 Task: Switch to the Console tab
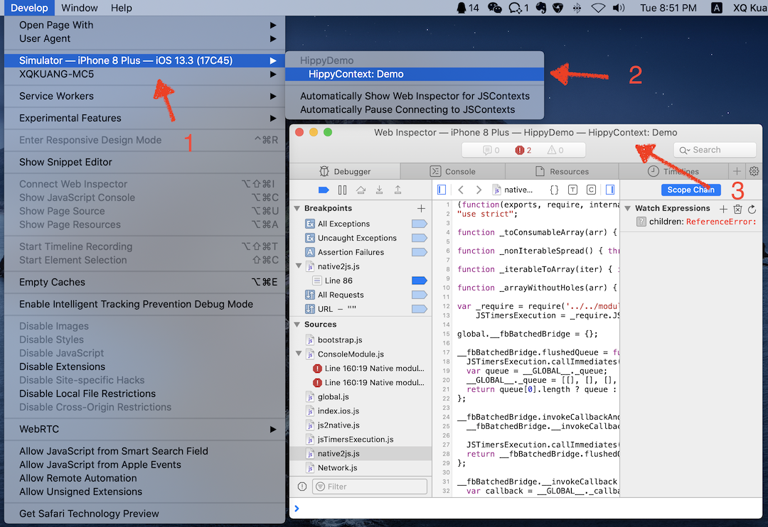click(452, 171)
